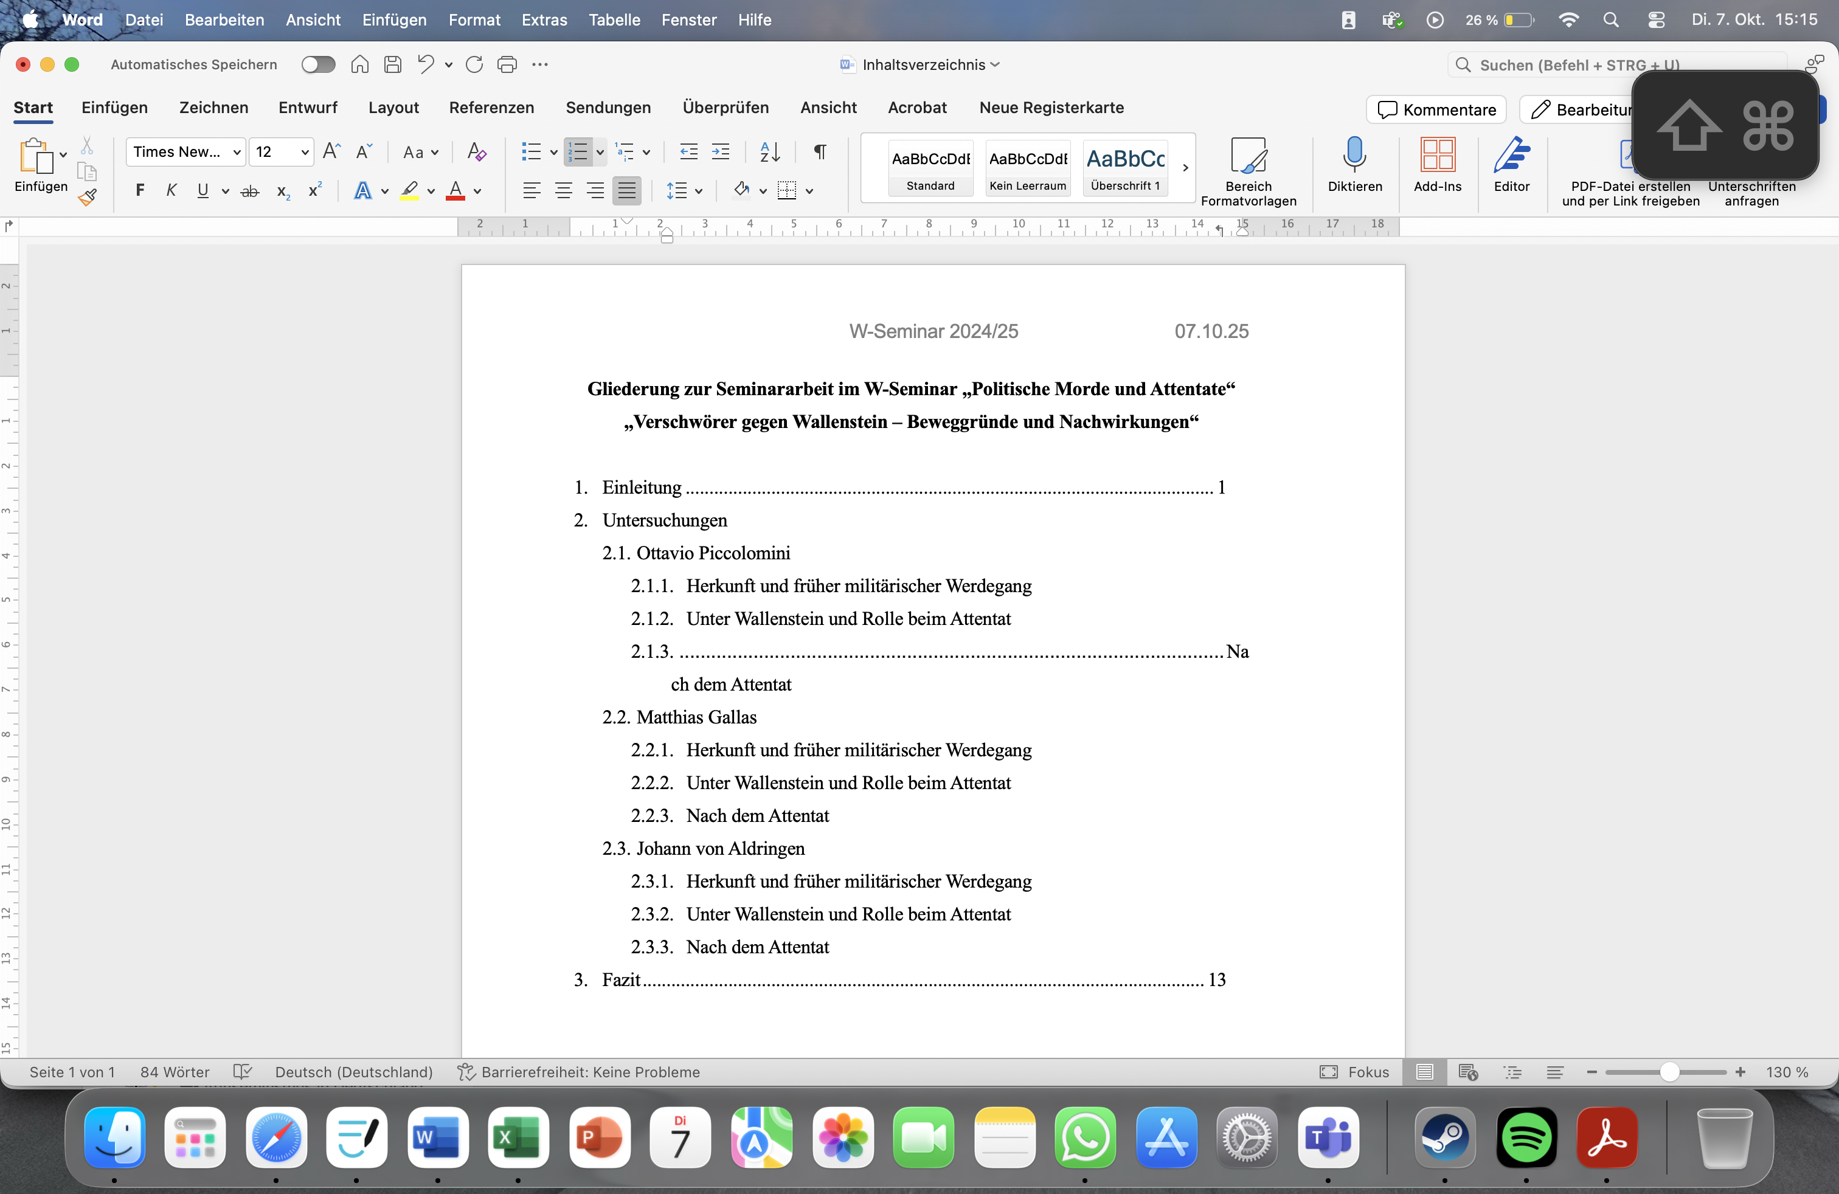
Task: Align text to the left
Action: point(531,190)
